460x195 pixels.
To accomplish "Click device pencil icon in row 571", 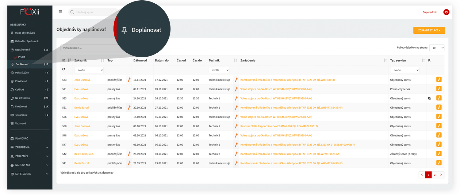I will [236, 89].
